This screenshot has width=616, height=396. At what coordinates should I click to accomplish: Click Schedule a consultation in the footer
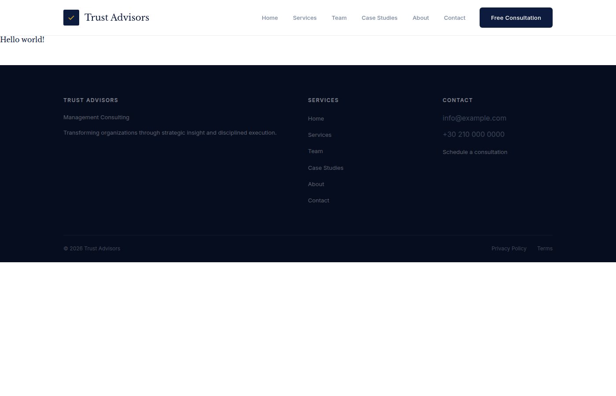click(x=475, y=152)
